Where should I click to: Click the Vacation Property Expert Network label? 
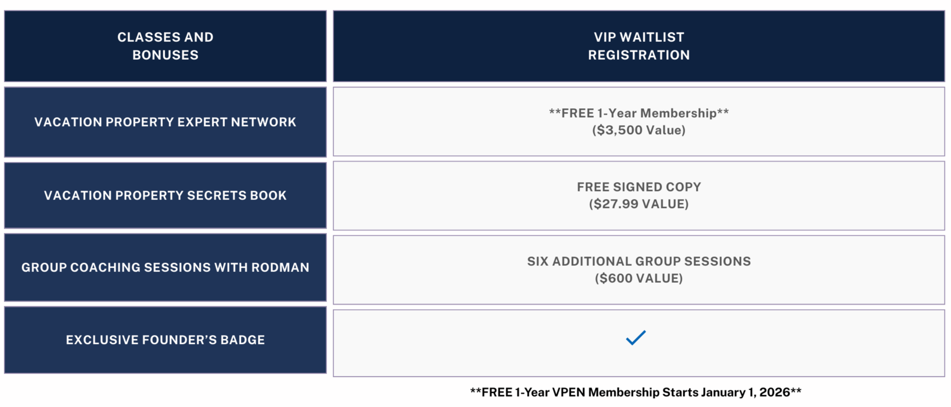coord(165,122)
